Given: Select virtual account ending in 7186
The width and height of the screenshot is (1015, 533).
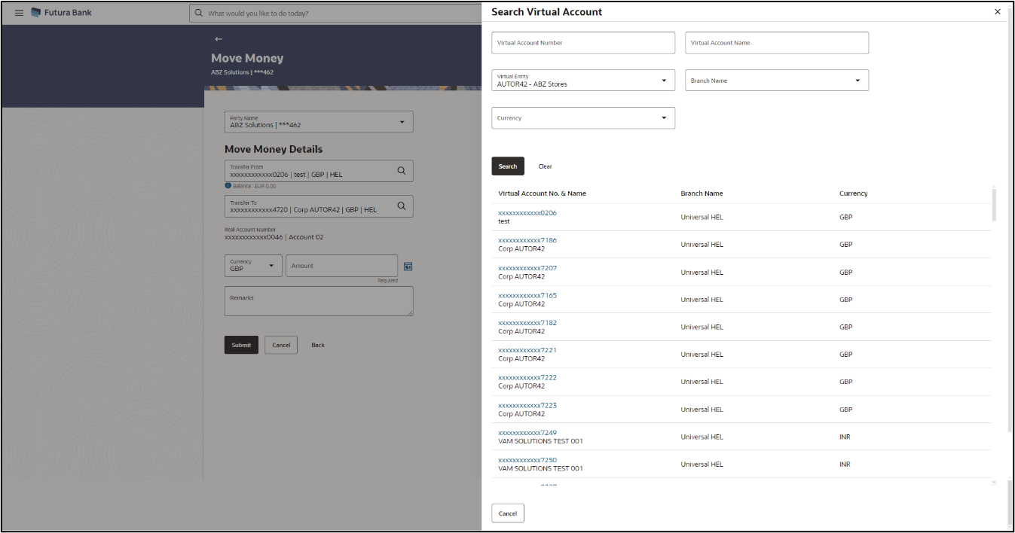Looking at the screenshot, I should pos(527,241).
